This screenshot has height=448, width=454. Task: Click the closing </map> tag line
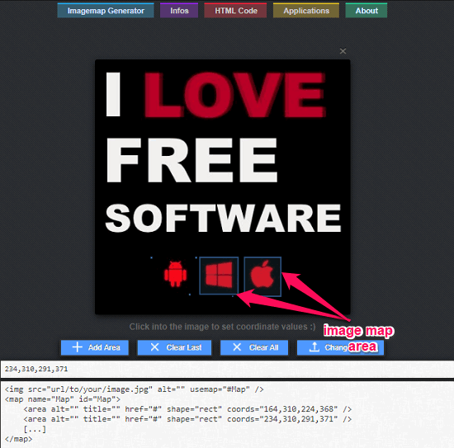(x=18, y=439)
